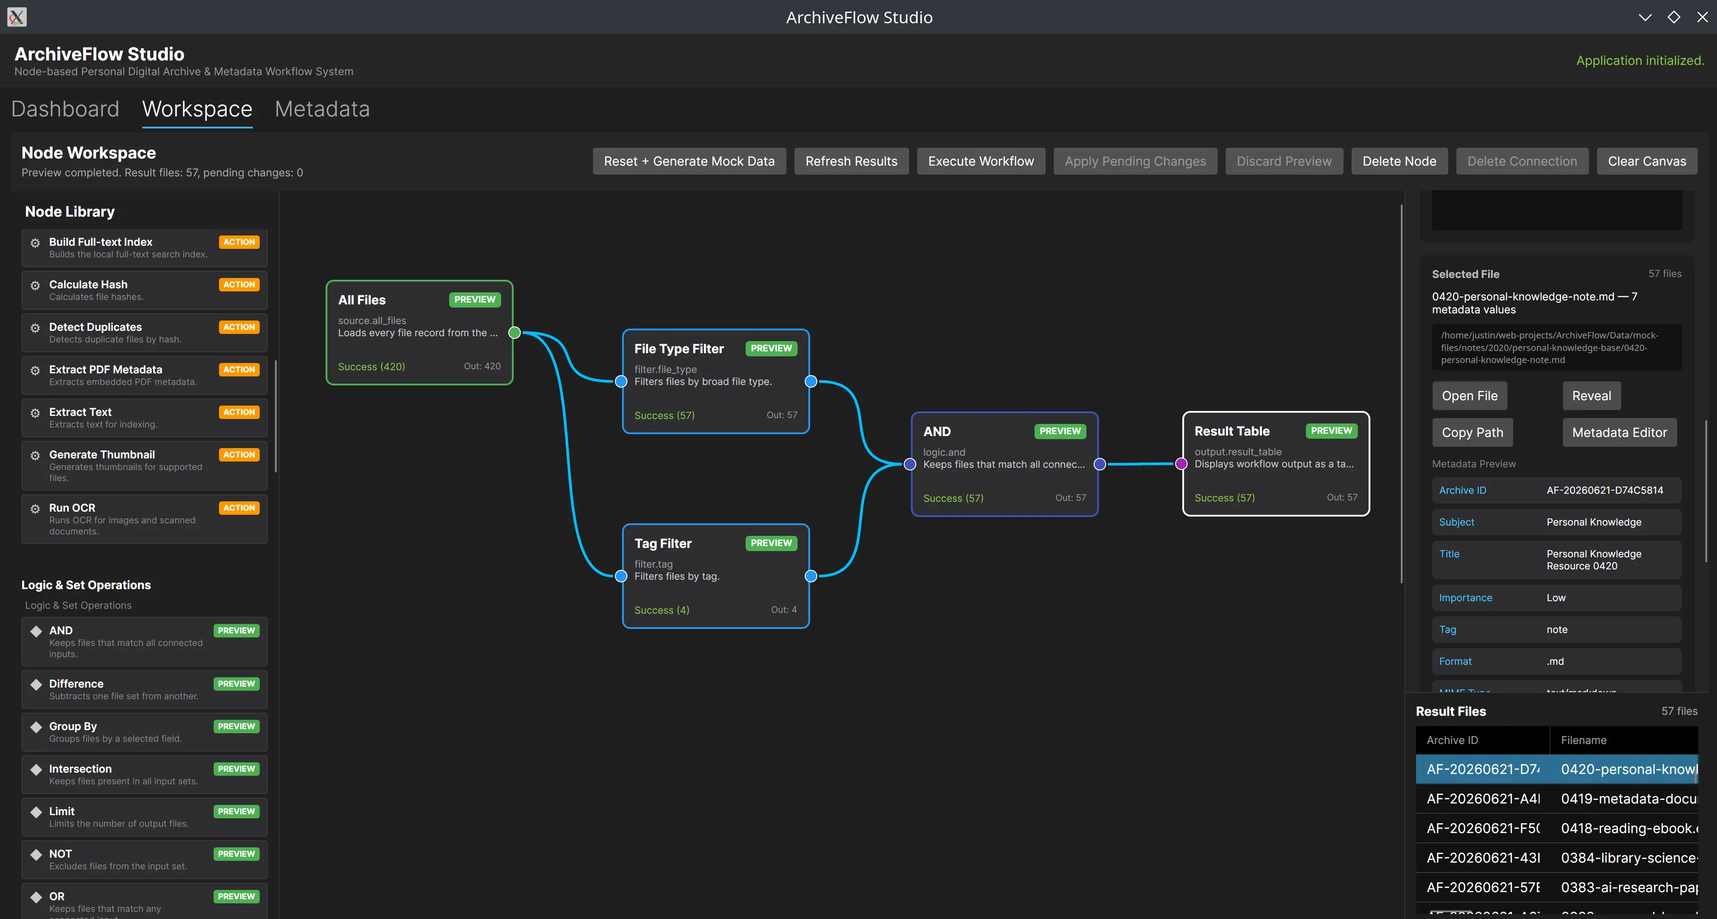The height and width of the screenshot is (919, 1717).
Task: Click the Node Library vertical scrollbar
Action: 275,416
